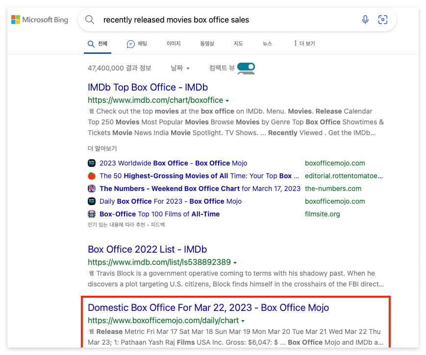Open The 50 Highest-Grossing Movies link

pos(199,176)
